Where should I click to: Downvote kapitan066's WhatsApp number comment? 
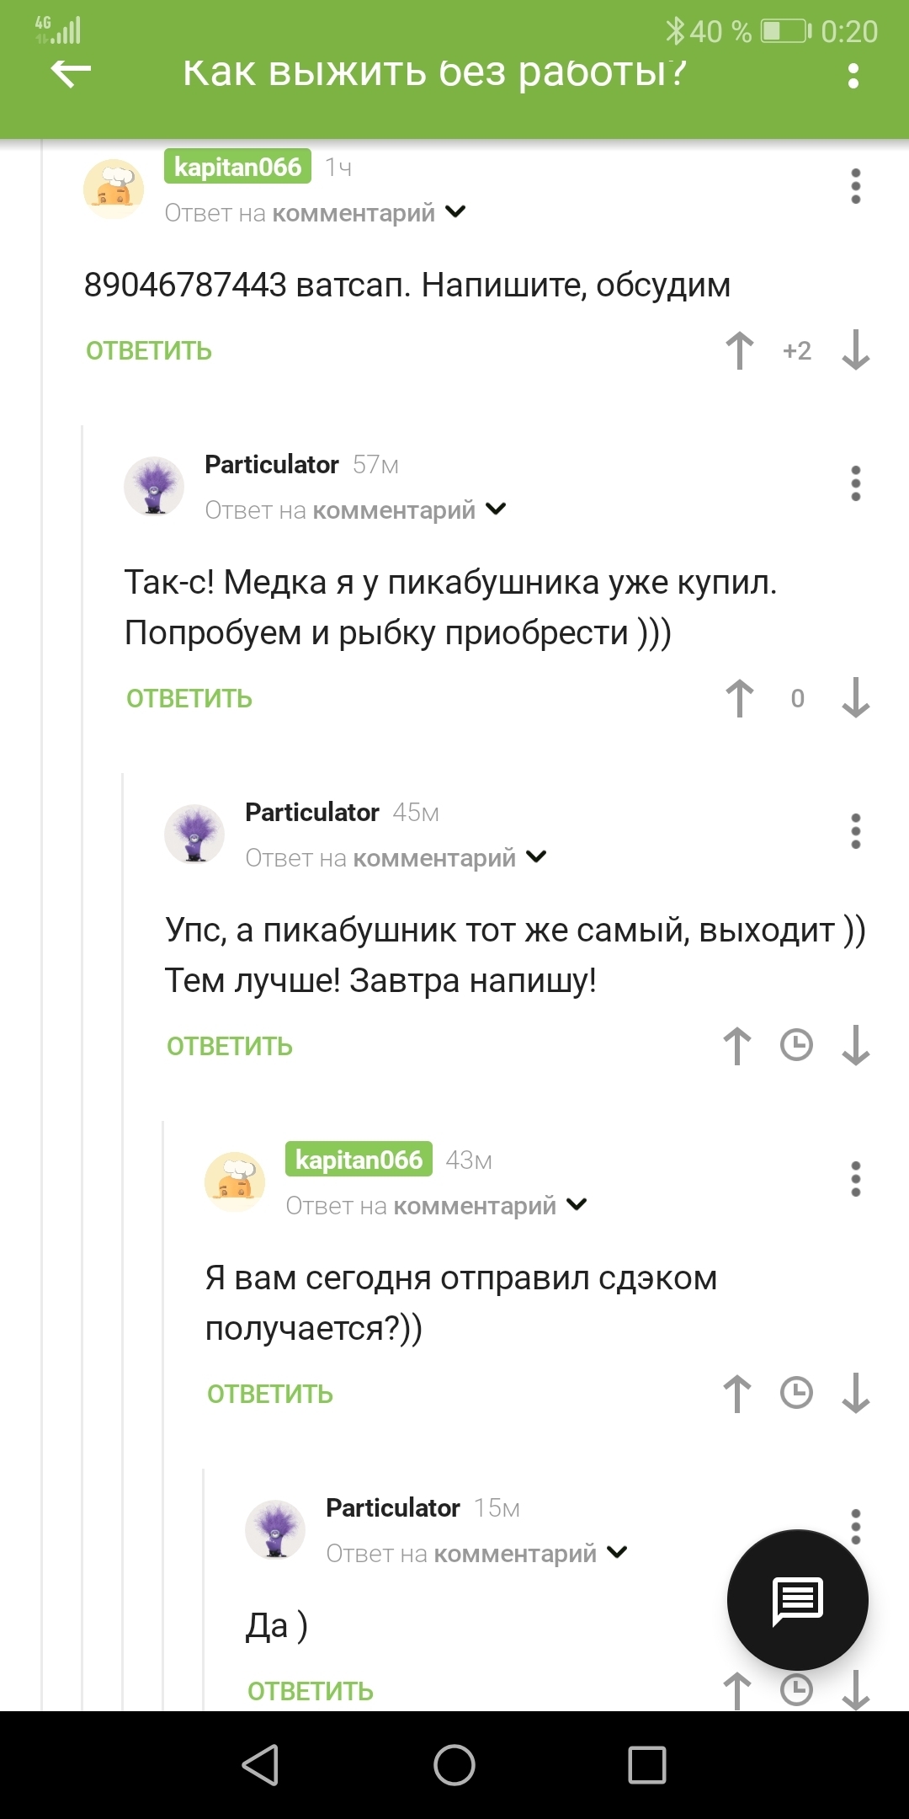tap(856, 350)
